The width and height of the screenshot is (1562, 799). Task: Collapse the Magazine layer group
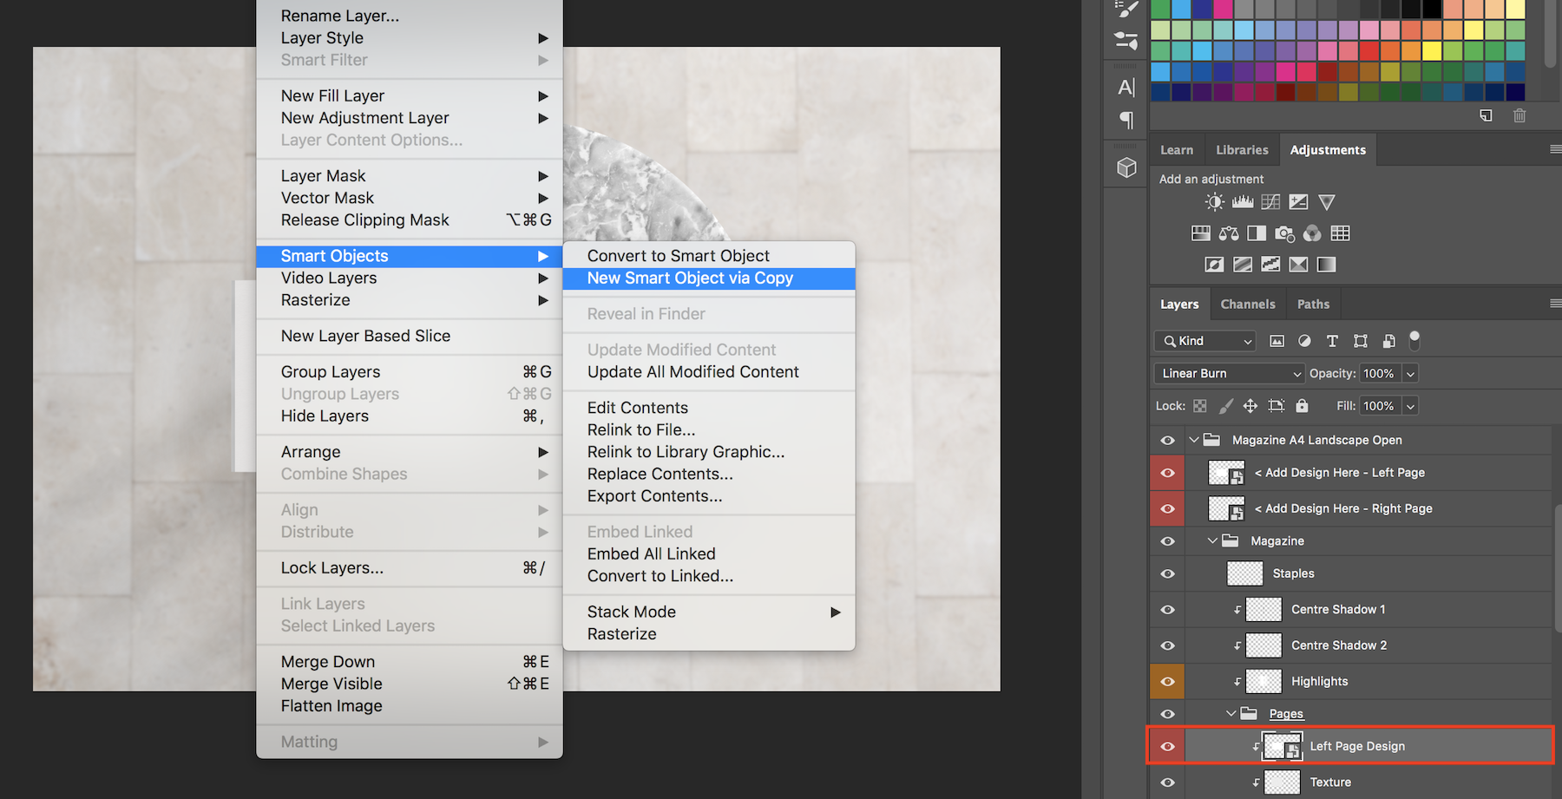1212,540
